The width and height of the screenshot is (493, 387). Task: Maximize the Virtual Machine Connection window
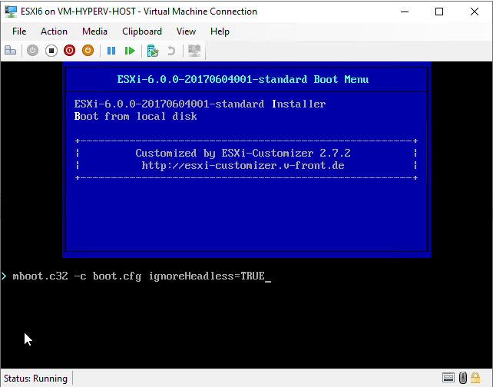[439, 12]
